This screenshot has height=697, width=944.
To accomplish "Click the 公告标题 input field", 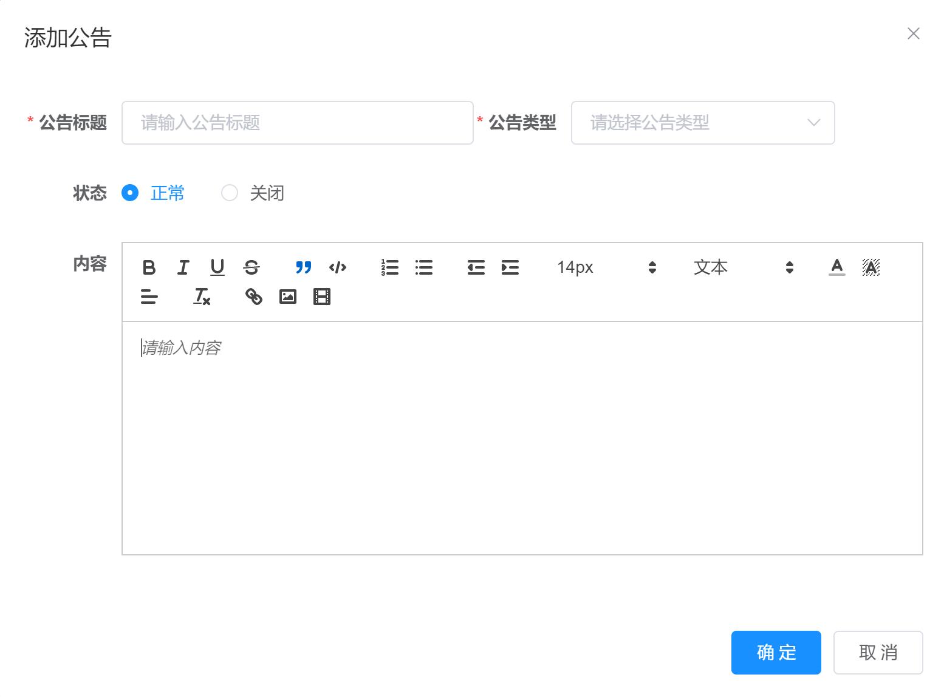I will coord(298,123).
